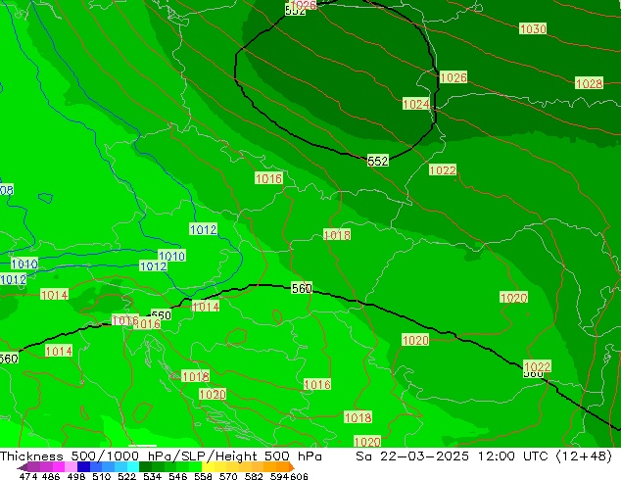Pick the bright magenta legend swatch
This screenshot has width=621, height=480.
click(58, 467)
